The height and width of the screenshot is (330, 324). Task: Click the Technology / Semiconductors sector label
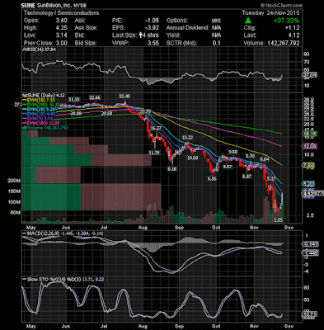tap(61, 13)
